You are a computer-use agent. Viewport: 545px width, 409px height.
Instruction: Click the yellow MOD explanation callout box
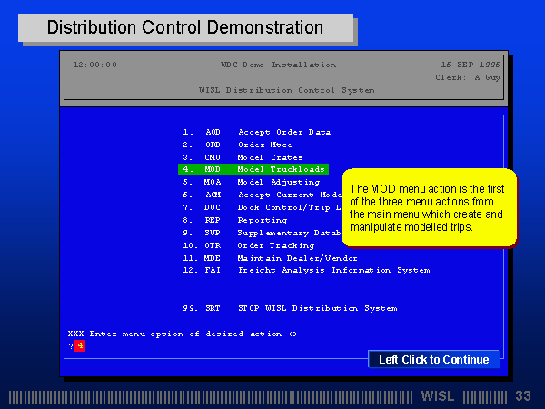click(x=428, y=207)
